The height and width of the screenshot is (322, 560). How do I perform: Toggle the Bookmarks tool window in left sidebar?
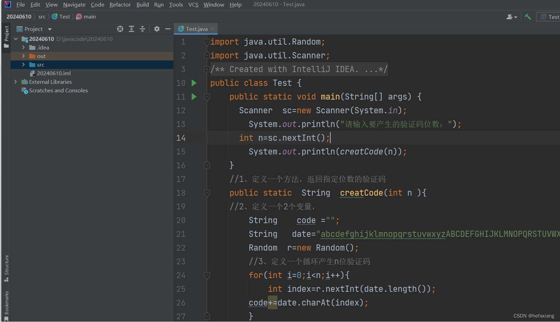[x=6, y=302]
